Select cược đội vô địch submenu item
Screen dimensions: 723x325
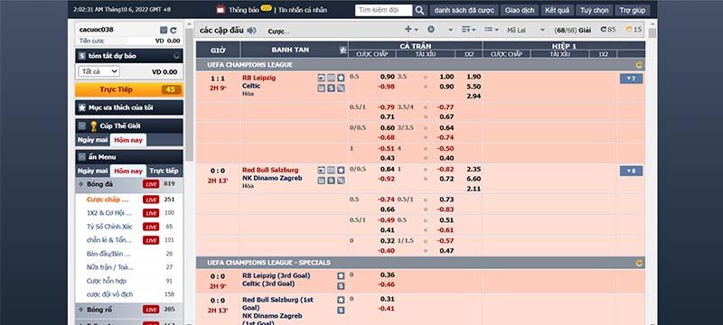coord(109,294)
